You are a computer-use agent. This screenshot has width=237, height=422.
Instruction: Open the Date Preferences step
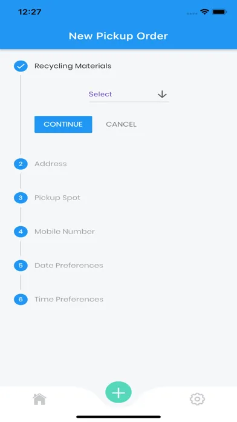[x=69, y=266]
